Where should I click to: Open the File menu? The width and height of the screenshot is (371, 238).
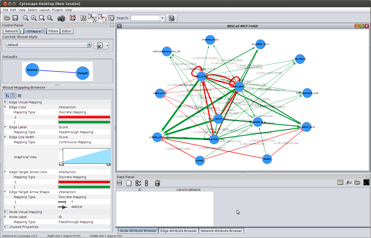[x=6, y=10]
